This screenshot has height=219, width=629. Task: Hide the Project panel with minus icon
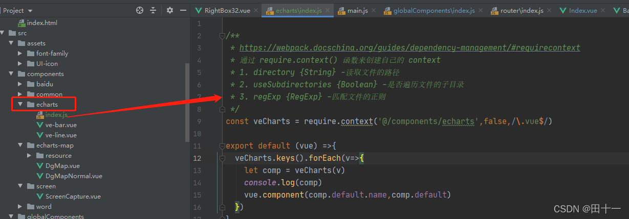pyautogui.click(x=183, y=10)
